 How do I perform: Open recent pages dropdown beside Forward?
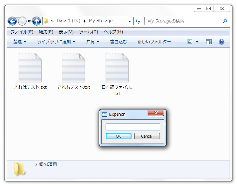tap(29, 21)
